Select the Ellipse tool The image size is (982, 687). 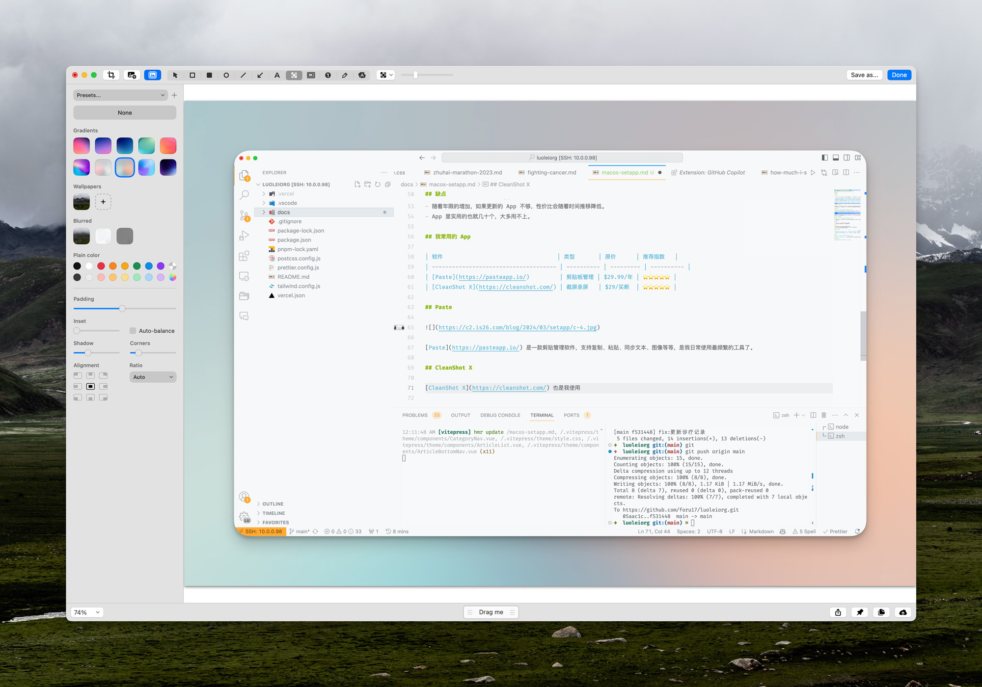(226, 75)
